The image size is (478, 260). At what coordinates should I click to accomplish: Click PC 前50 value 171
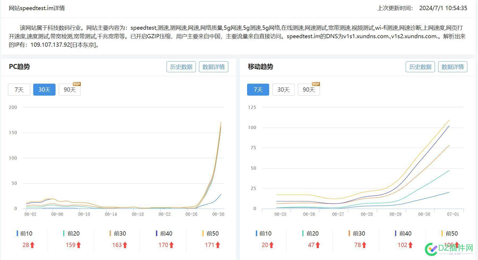pos(210,245)
